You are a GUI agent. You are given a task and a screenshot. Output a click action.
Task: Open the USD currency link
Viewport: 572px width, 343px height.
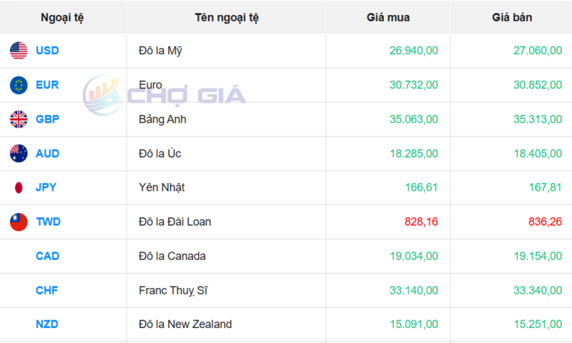[x=47, y=51]
